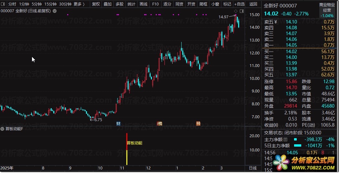Open the 小窗 mini window
340x173 pixels.
click(215, 4)
